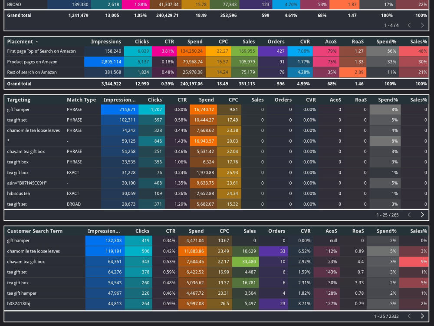Sort Placement table by Impressions

click(x=106, y=42)
